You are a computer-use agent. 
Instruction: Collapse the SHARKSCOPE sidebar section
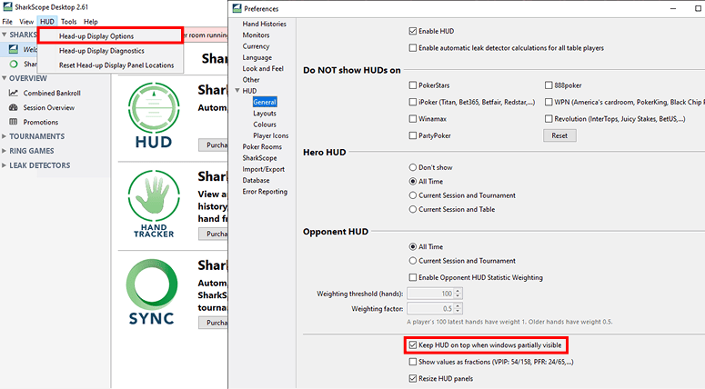pyautogui.click(x=4, y=35)
